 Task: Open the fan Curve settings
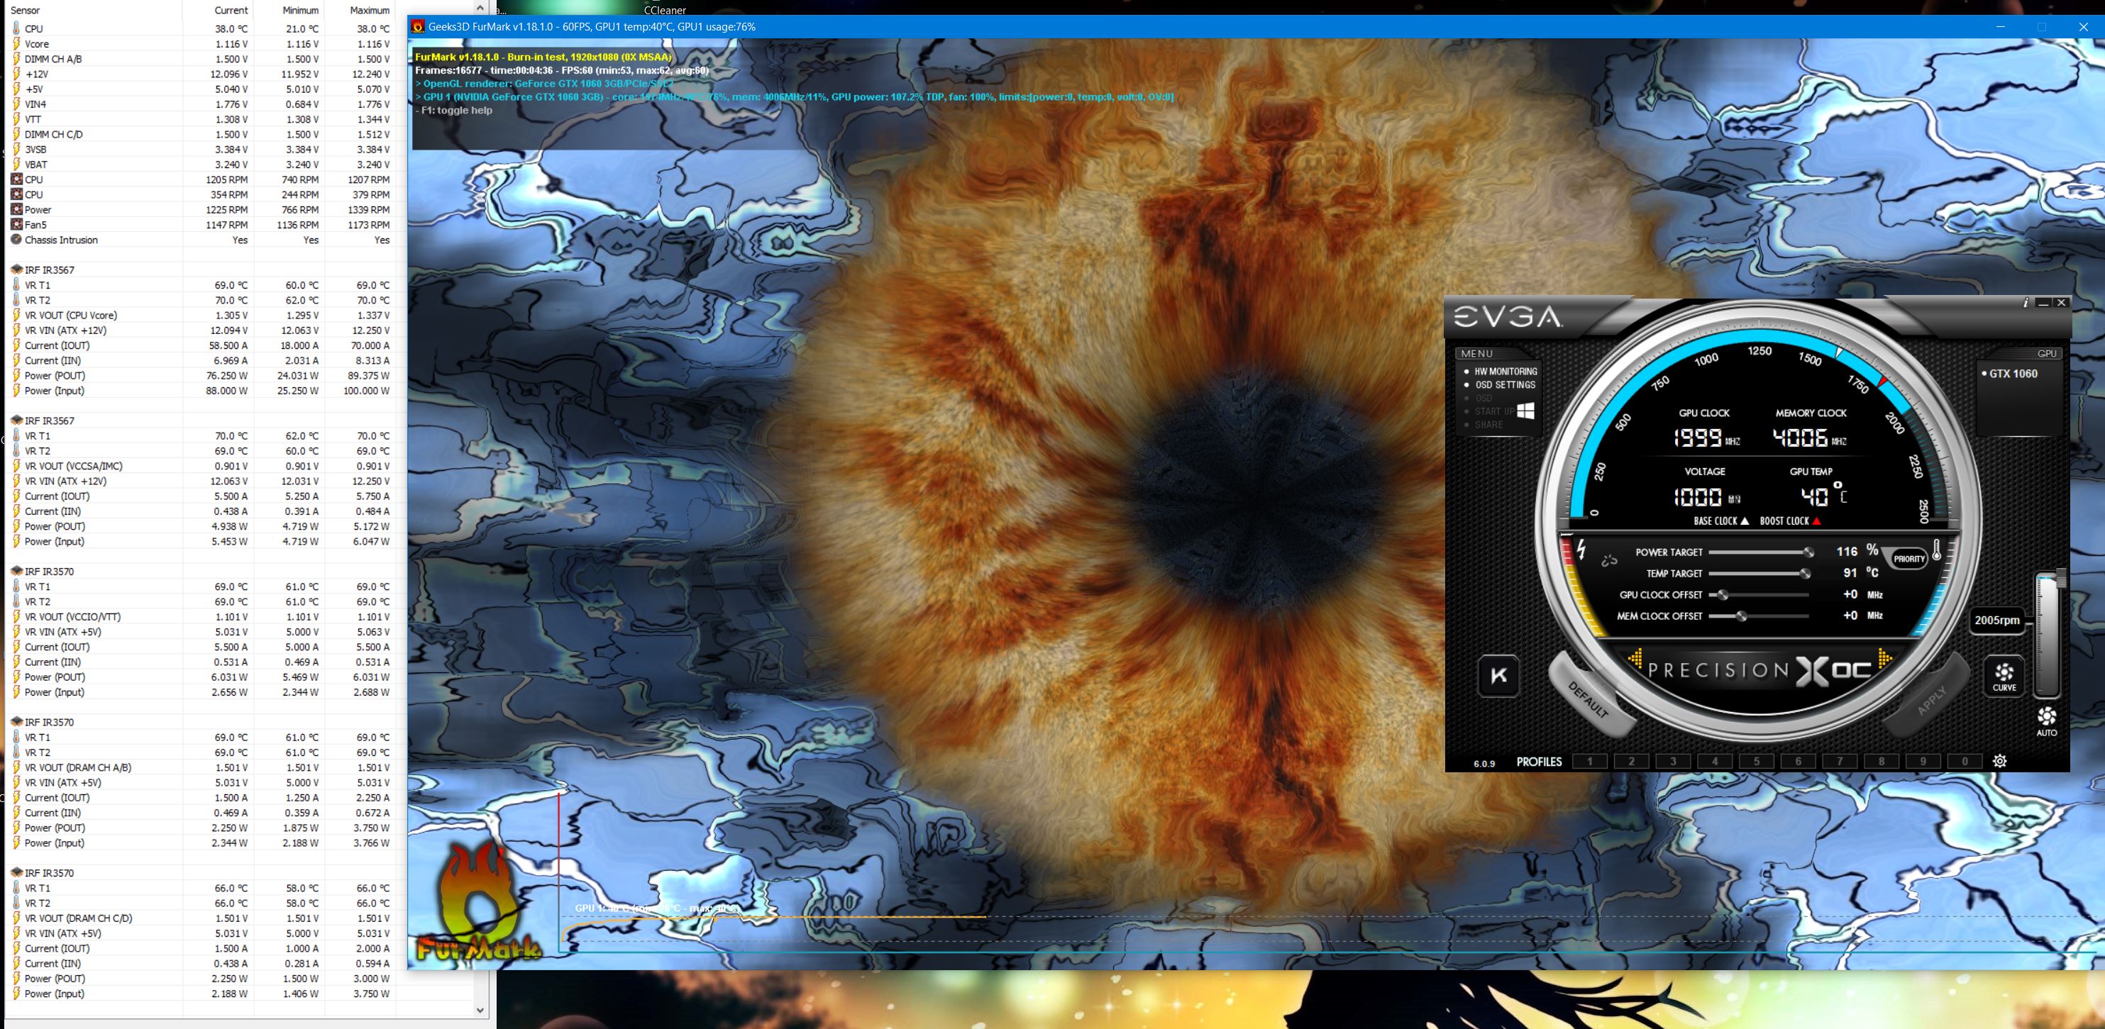pos(2004,675)
